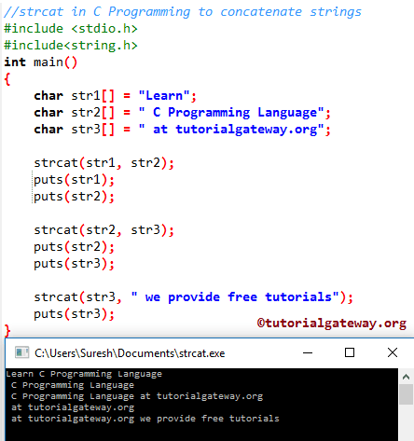This screenshot has height=441, width=414.
Task: Click console output line ending 'we provide free tutorials'
Action: tap(145, 419)
